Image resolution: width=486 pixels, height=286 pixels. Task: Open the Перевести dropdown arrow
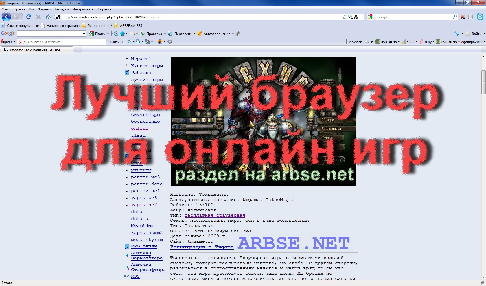(x=194, y=34)
